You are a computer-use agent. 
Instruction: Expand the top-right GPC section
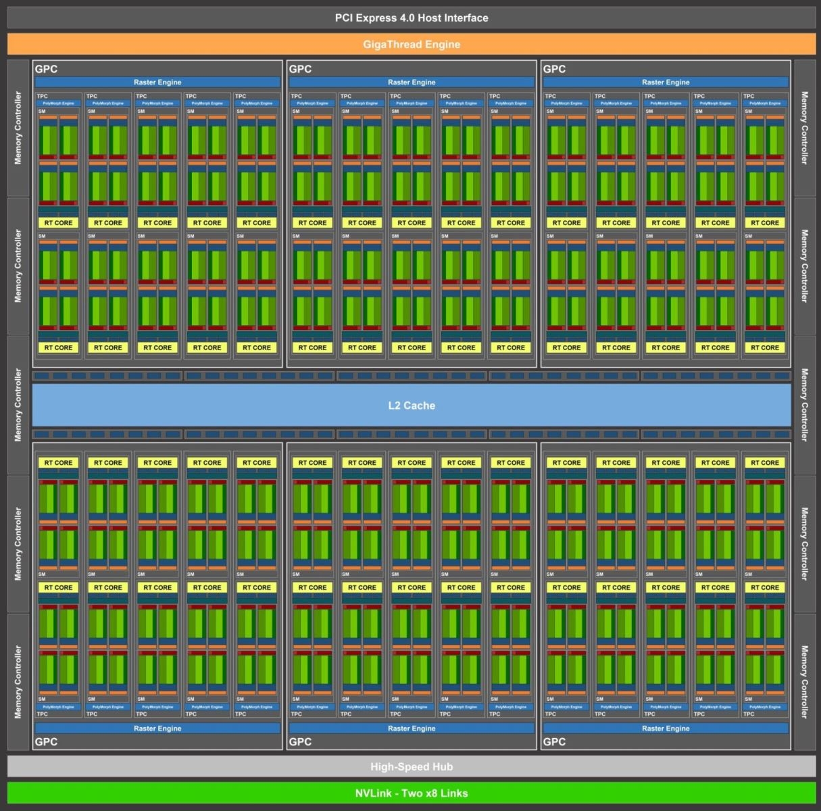tap(665, 68)
